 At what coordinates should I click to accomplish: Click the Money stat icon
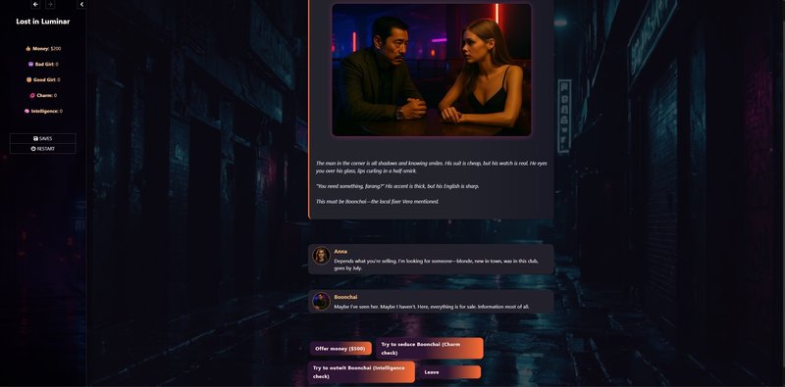[28, 49]
